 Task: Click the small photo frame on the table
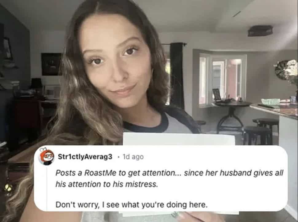[217, 94]
